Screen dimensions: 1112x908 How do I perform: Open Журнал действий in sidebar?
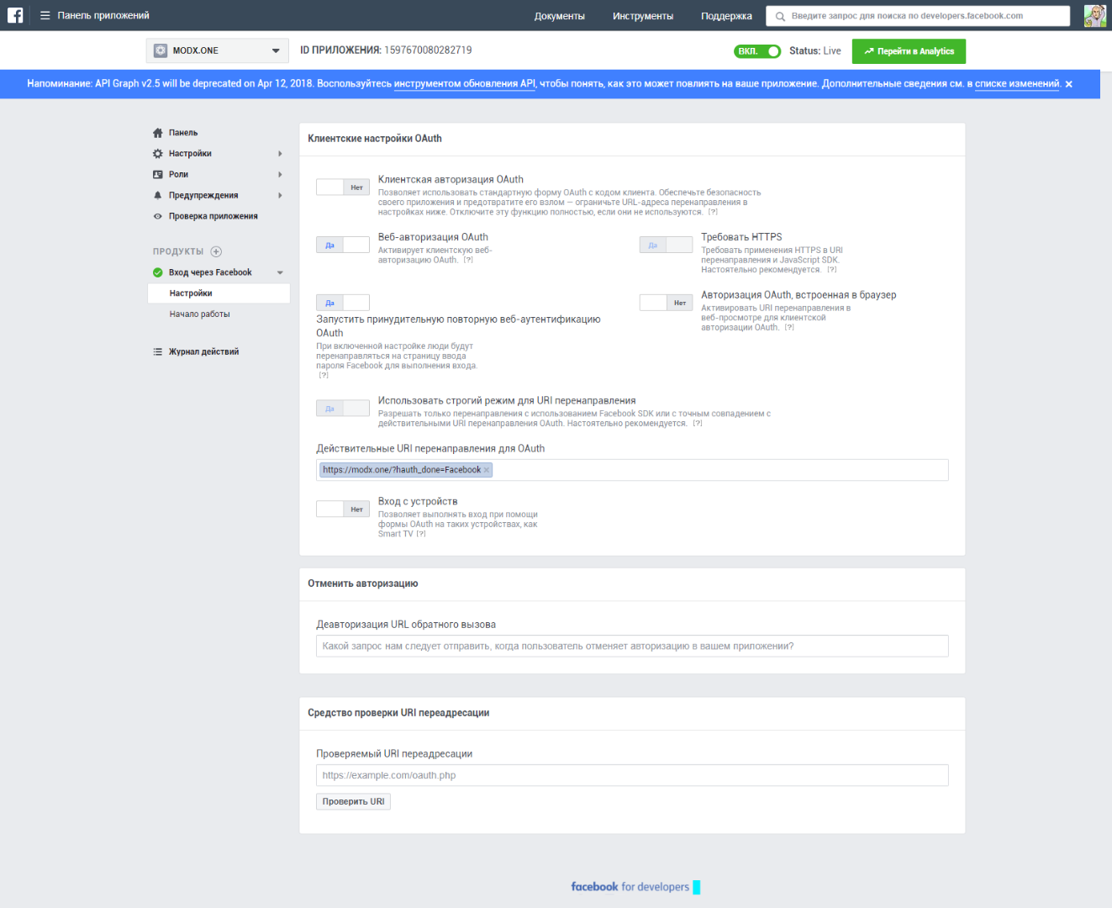203,351
